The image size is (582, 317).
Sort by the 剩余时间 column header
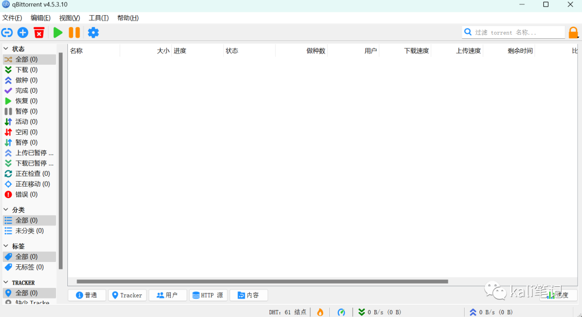[x=509, y=51]
